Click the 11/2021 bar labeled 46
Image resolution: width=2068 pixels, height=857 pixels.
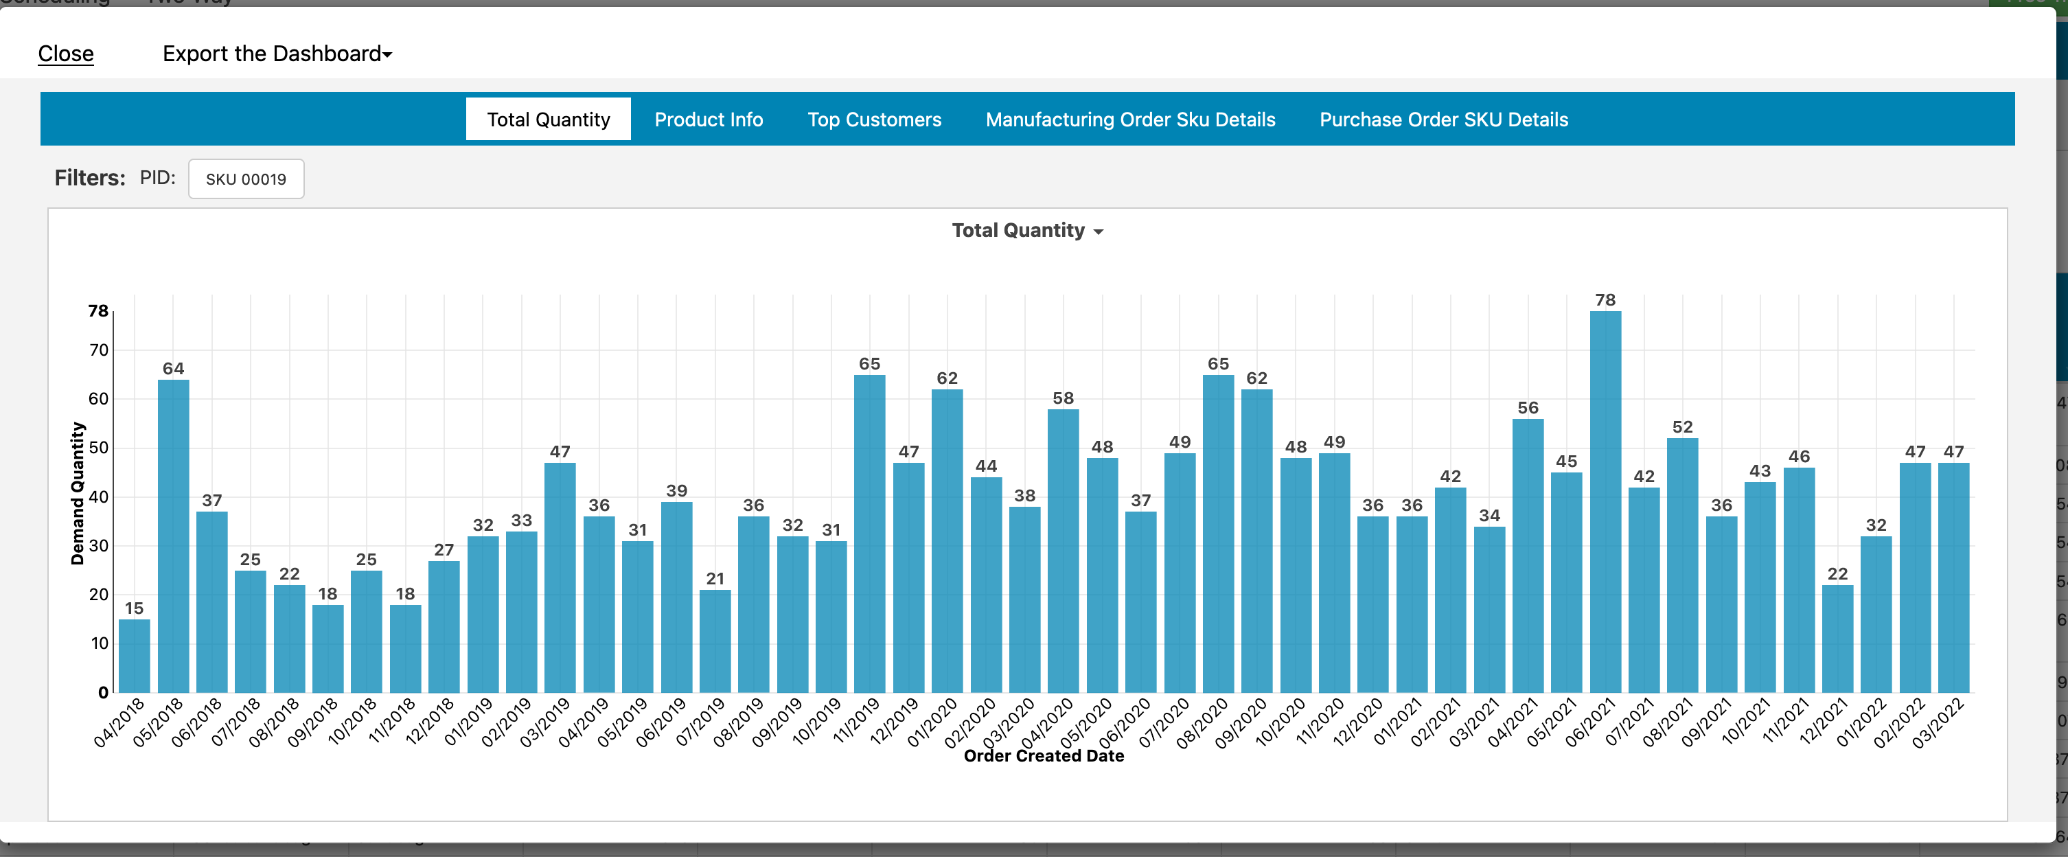point(1799,580)
